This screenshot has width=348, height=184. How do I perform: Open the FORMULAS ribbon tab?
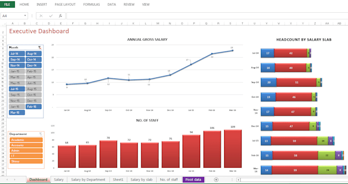92,5
